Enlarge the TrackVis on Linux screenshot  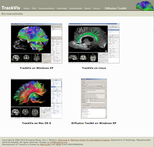tap(94, 43)
